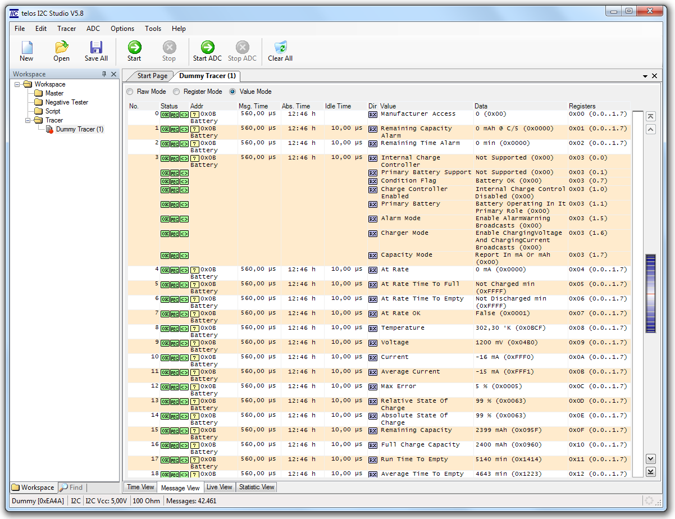Image resolution: width=675 pixels, height=519 pixels.
Task: Open the tab list dropdown arrow
Action: [x=645, y=76]
